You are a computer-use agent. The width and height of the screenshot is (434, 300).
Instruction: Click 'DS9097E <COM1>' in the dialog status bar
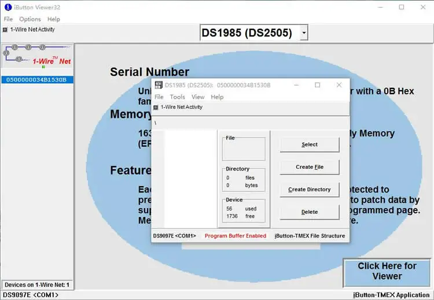174,236
